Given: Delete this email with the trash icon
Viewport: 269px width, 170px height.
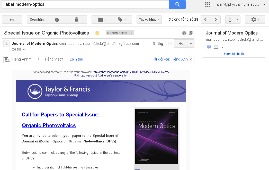Looking at the screenshot, I should click(77, 20).
